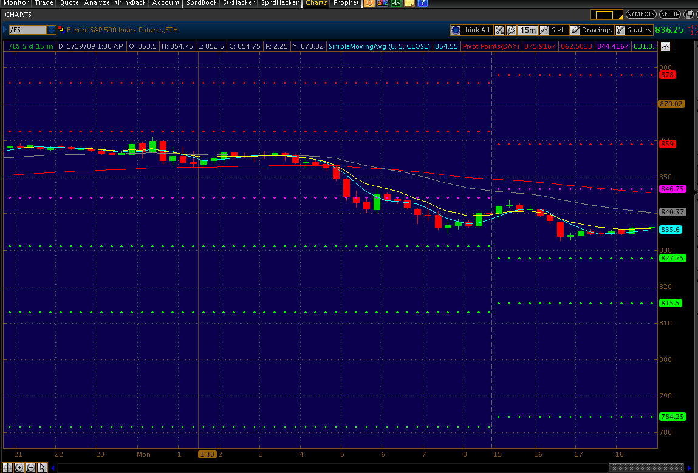Switch to the Analyze tab

[x=97, y=3]
